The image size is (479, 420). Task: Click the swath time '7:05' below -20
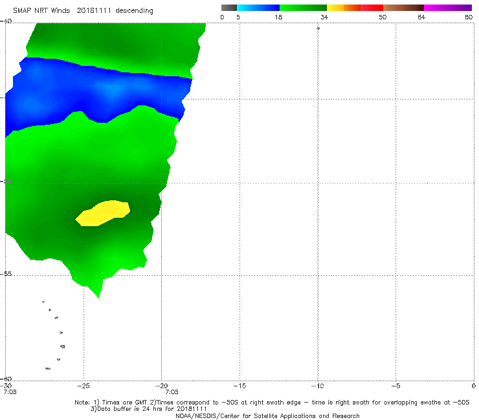click(172, 392)
